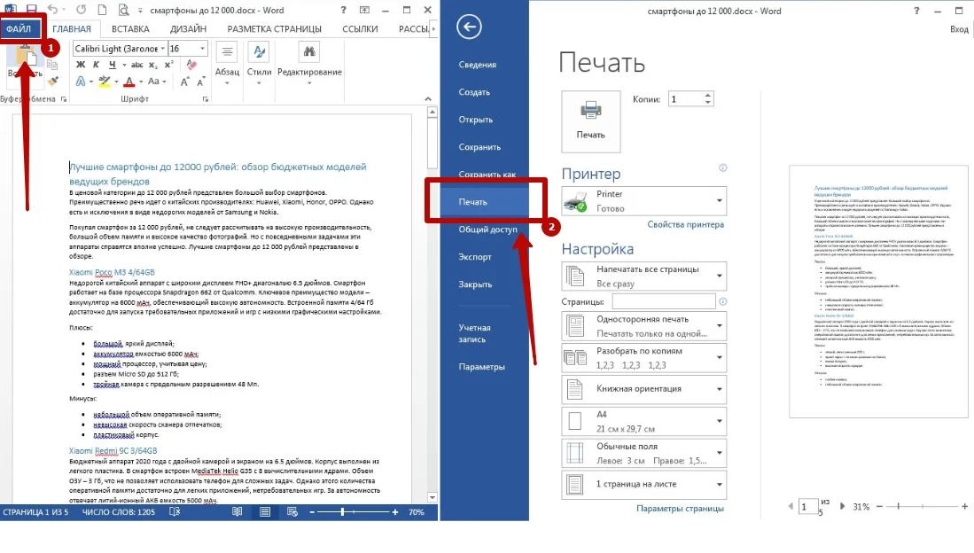Open the Параметры страницы link

point(680,509)
